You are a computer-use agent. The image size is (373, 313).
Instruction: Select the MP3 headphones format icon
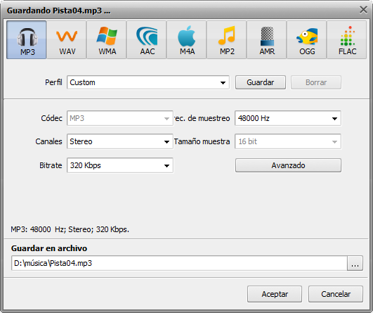[27, 40]
